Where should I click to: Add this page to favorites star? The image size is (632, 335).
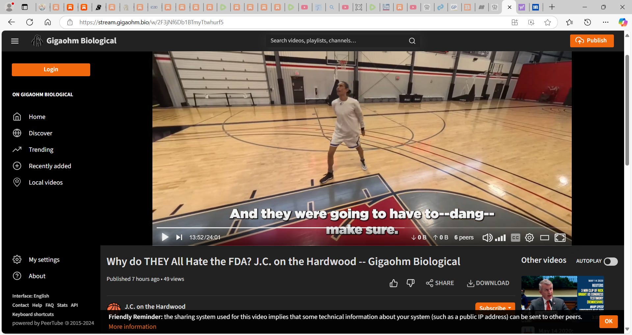click(548, 22)
